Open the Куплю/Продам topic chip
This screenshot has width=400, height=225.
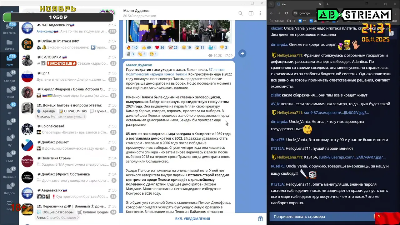tap(93, 212)
